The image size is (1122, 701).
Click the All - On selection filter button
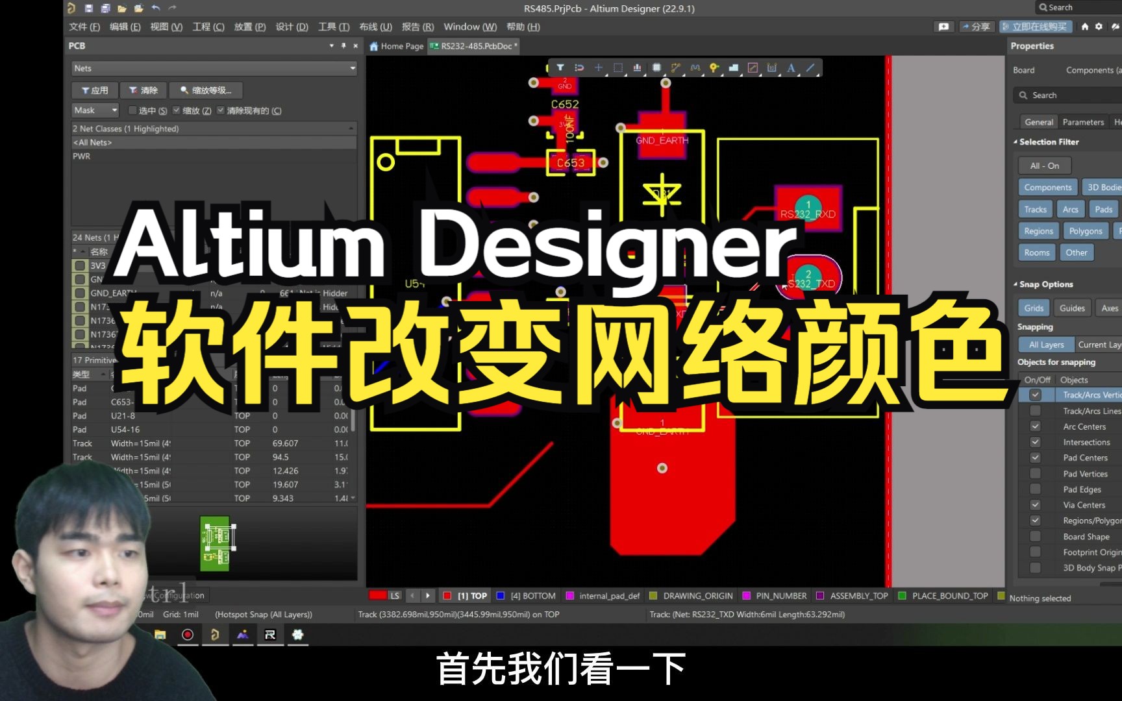pos(1043,165)
